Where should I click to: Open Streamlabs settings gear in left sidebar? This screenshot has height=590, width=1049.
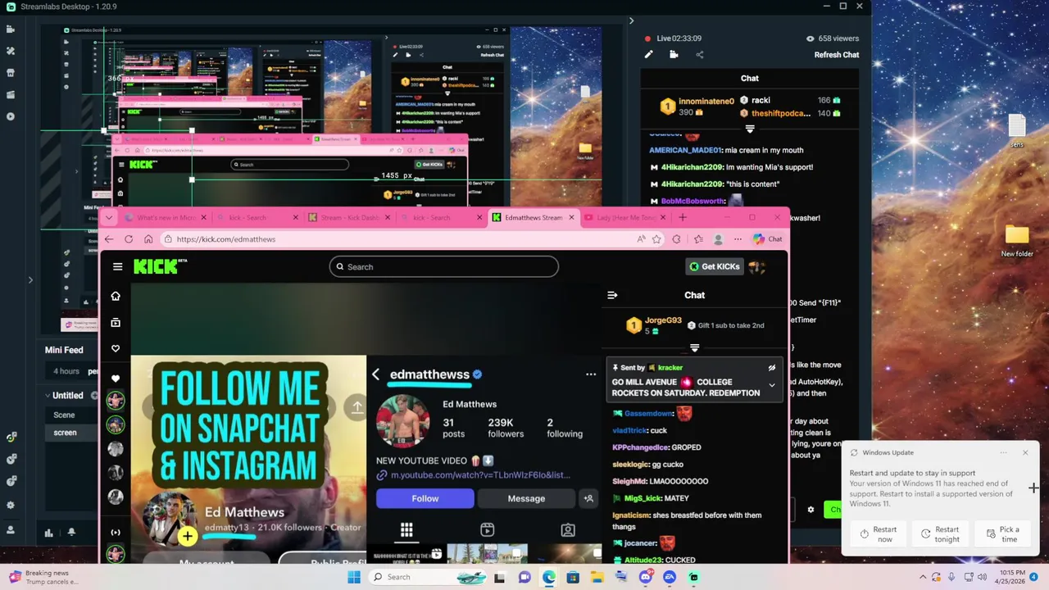click(x=11, y=506)
